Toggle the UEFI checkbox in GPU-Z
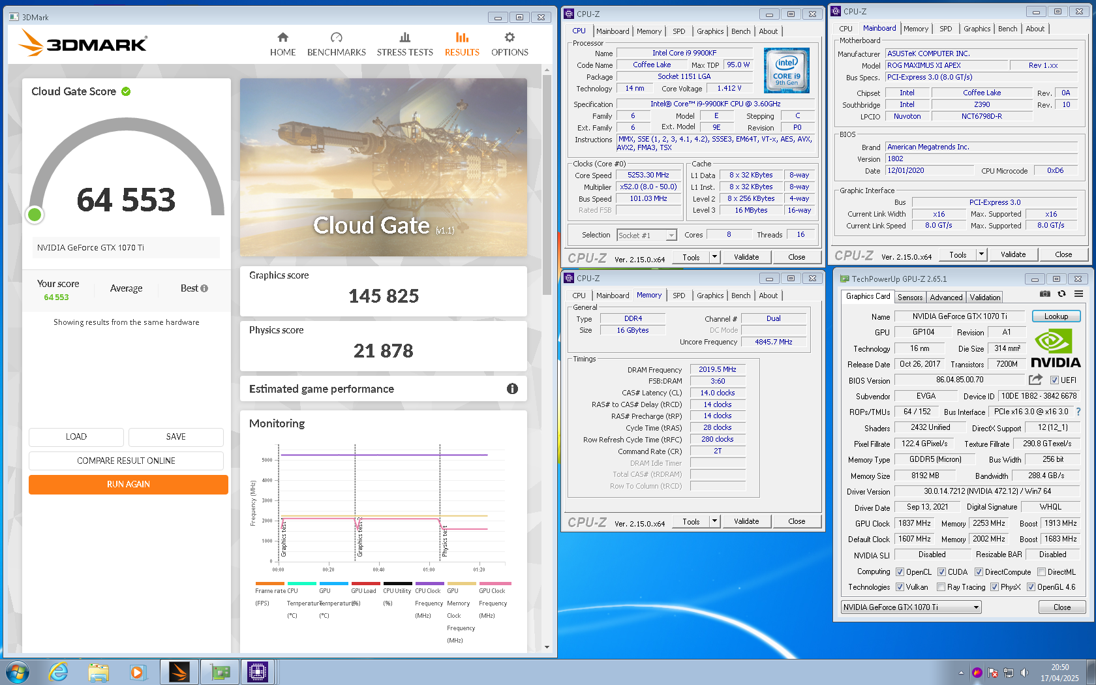 click(1054, 380)
